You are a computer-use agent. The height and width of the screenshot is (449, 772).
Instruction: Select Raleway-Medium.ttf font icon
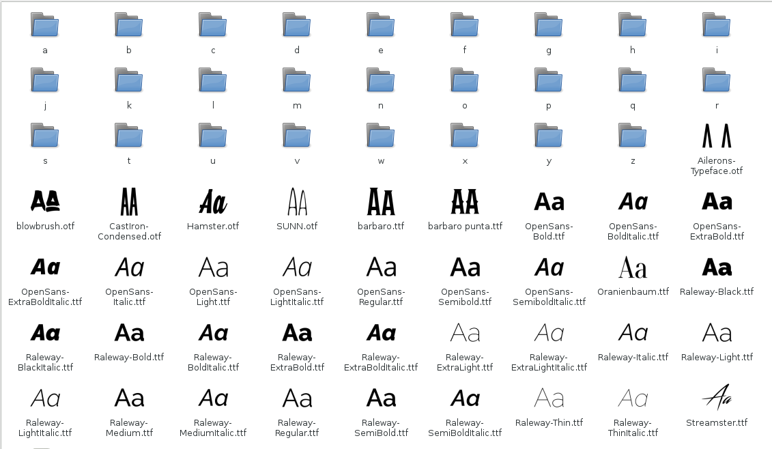click(x=129, y=398)
